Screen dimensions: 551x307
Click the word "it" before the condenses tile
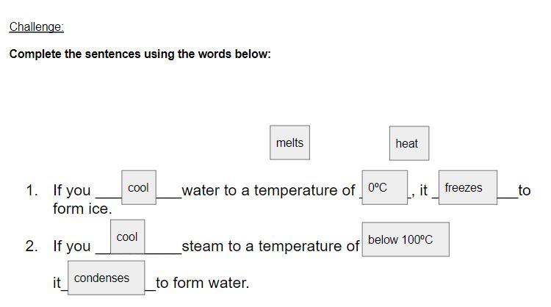tap(57, 283)
